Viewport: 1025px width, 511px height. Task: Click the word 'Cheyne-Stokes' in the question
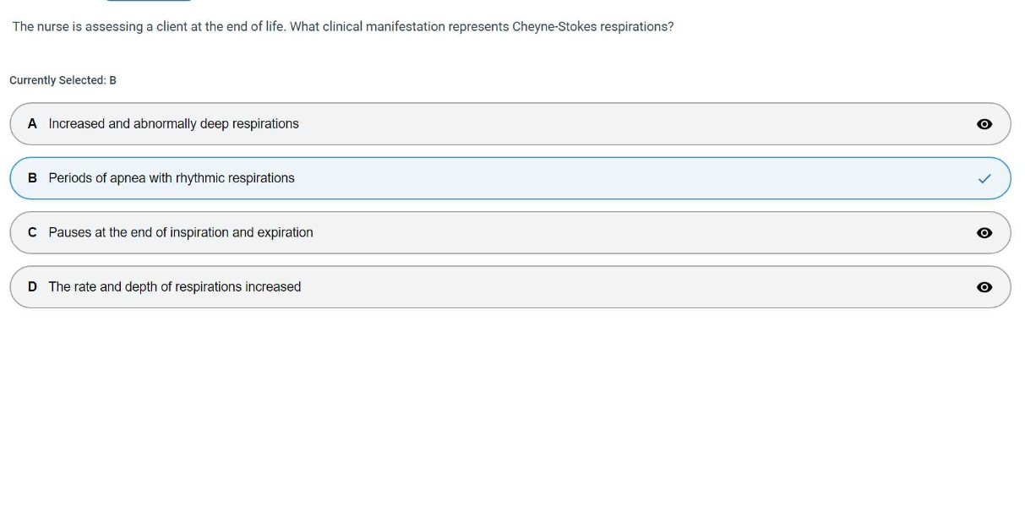[554, 27]
